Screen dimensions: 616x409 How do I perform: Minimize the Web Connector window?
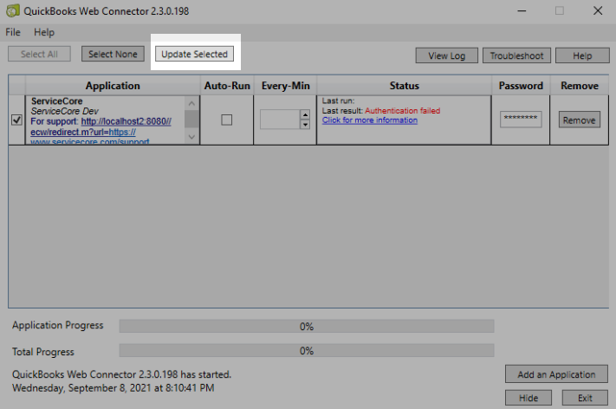pyautogui.click(x=522, y=10)
